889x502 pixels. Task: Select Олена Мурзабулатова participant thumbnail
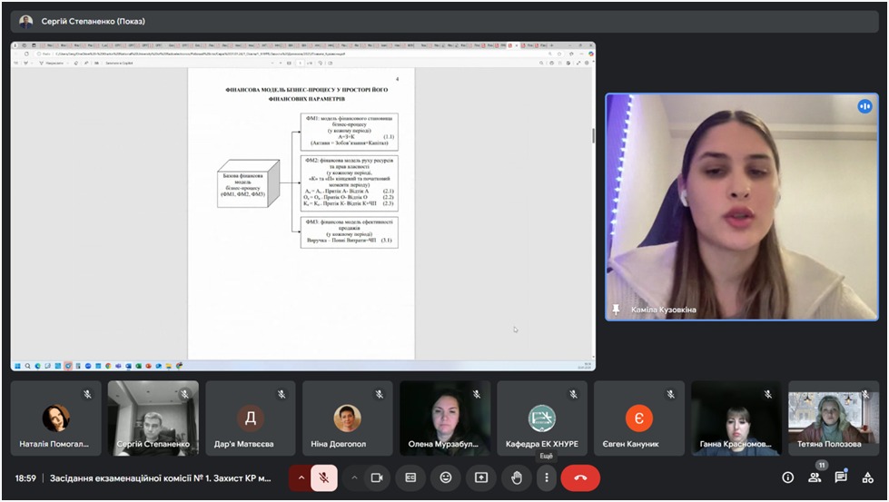(444, 418)
